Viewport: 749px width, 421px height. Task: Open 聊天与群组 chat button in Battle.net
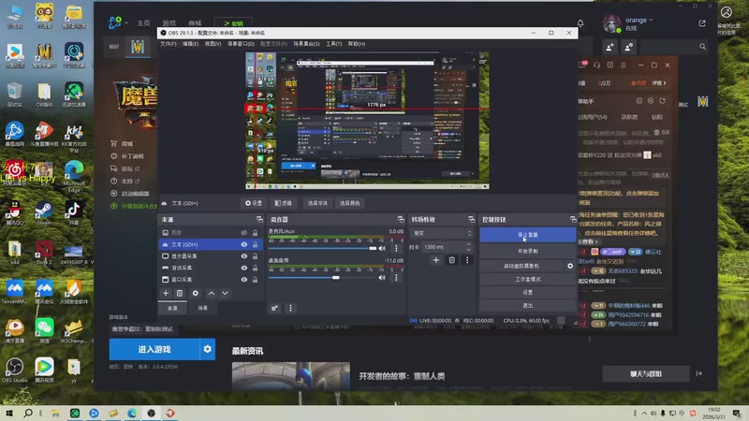pos(645,373)
